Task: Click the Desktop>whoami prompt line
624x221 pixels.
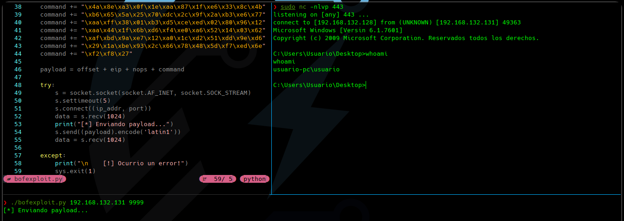Action: pos(330,54)
